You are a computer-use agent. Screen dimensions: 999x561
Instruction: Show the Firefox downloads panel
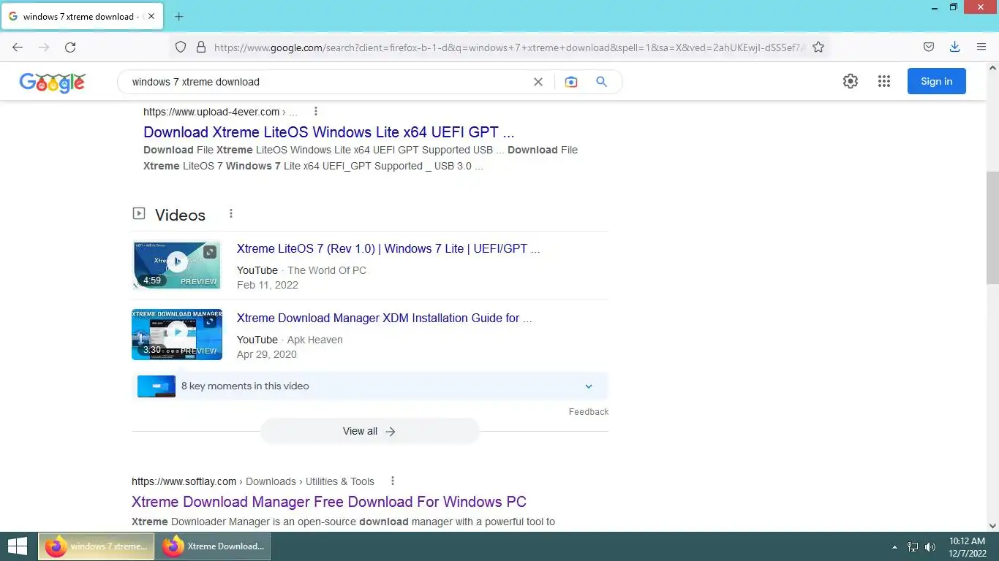pyautogui.click(x=954, y=47)
